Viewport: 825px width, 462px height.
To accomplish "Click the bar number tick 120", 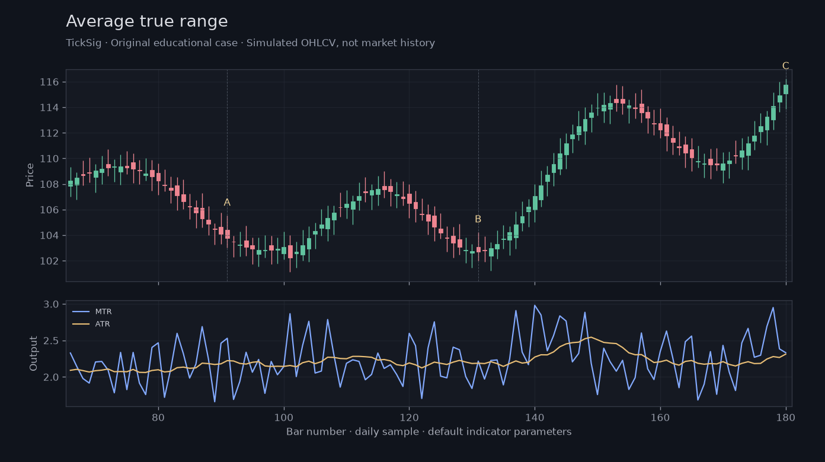I will point(409,417).
